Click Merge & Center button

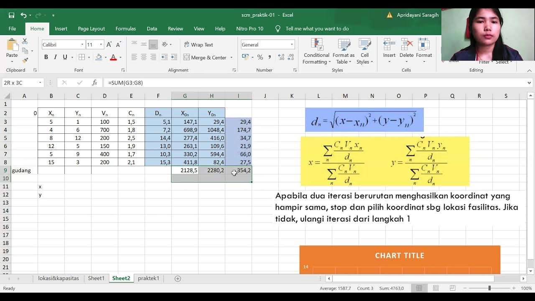[x=205, y=58]
